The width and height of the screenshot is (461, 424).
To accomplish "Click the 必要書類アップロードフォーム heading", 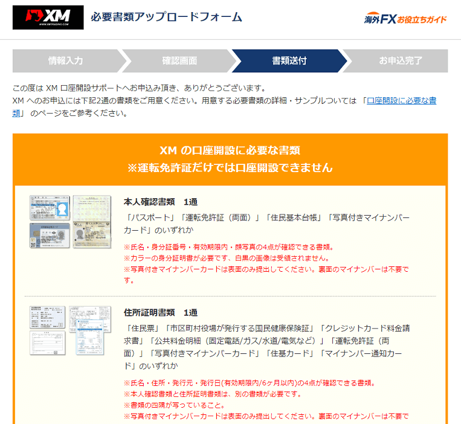I will [166, 17].
